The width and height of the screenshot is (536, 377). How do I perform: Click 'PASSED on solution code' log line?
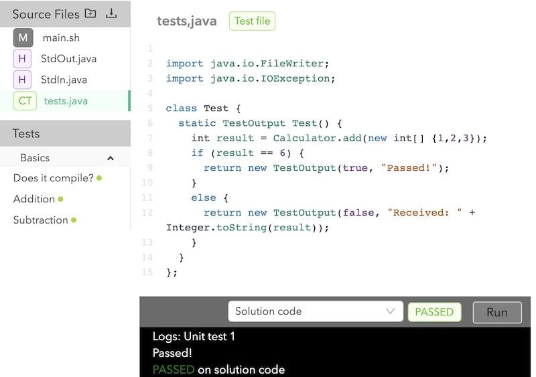219,370
